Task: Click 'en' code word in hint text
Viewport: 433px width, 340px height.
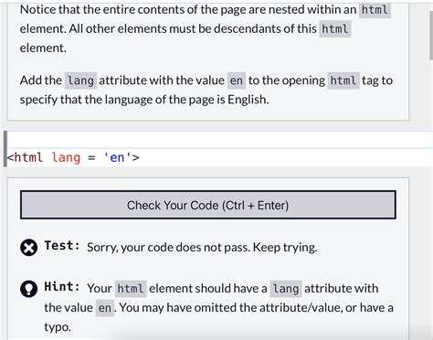Action: pyautogui.click(x=105, y=308)
